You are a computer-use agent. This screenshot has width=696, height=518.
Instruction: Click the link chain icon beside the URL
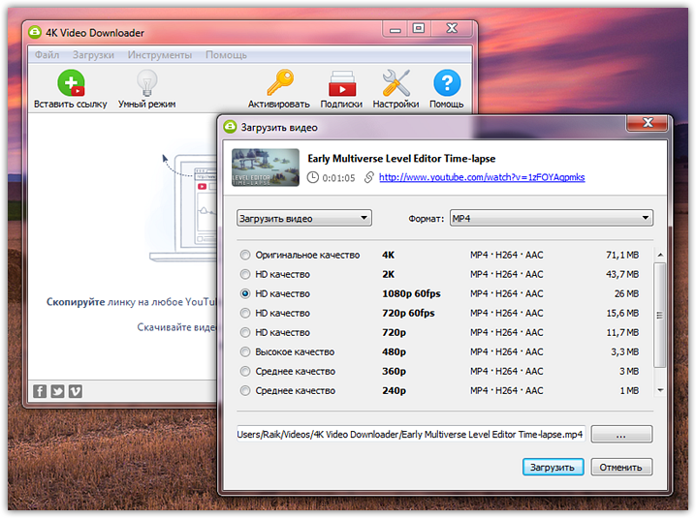coord(369,177)
